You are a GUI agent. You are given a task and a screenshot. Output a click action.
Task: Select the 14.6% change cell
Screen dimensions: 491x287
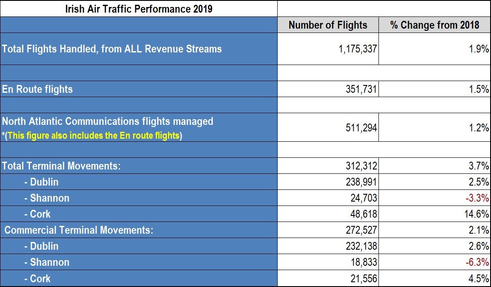[435, 214]
